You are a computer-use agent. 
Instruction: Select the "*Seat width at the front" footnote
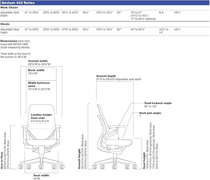[15, 55]
